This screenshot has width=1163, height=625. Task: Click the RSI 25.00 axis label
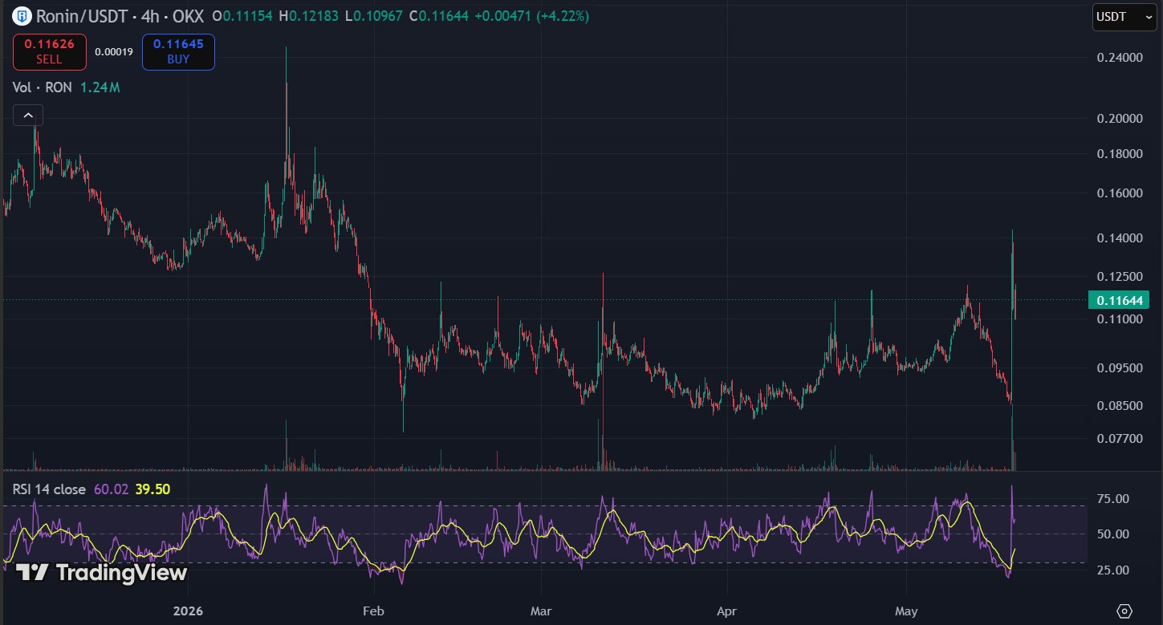coord(1113,570)
